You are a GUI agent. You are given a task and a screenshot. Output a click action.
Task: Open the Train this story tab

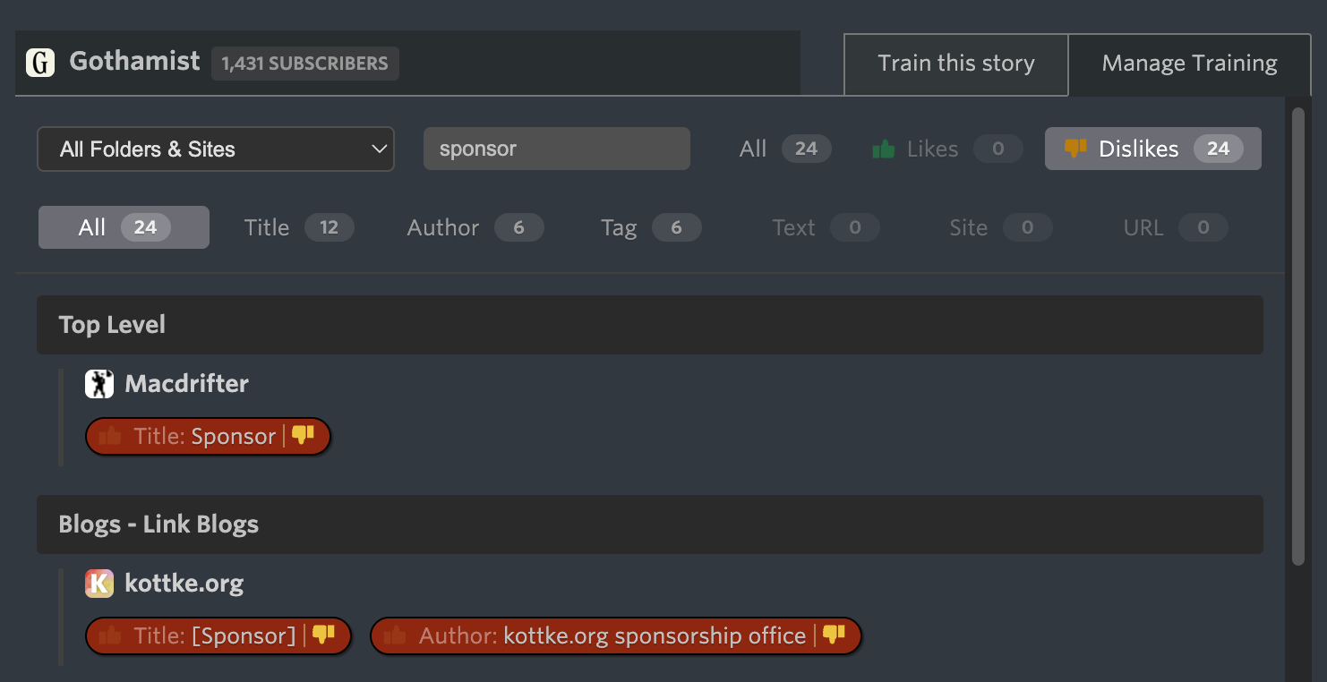pos(955,64)
